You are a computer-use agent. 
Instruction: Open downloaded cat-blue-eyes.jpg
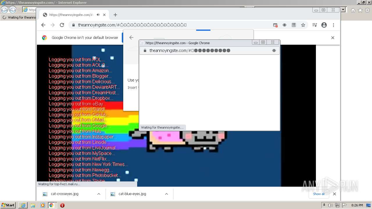click(x=132, y=194)
